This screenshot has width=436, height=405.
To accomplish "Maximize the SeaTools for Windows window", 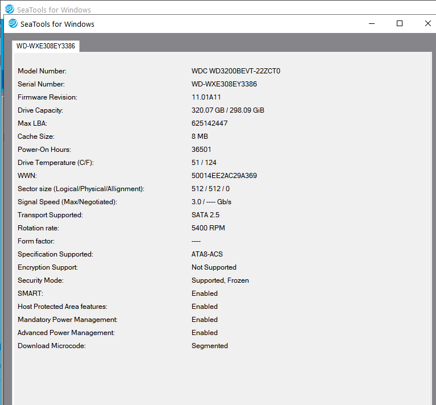I will tap(400, 23).
